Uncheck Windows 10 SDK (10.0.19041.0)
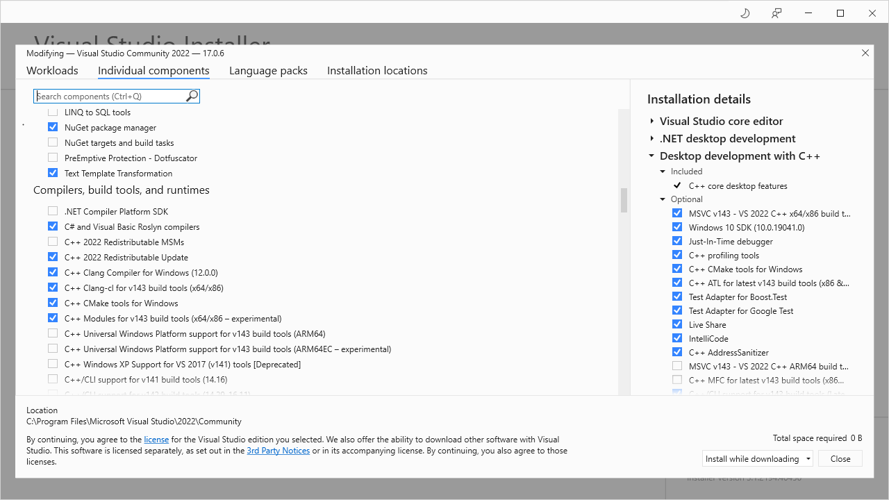 point(677,227)
